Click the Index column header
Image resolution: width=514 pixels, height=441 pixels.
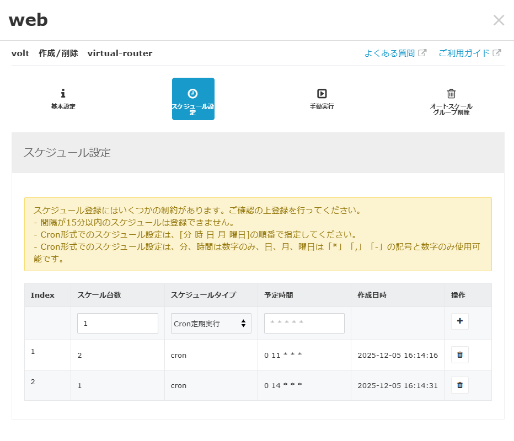(42, 295)
